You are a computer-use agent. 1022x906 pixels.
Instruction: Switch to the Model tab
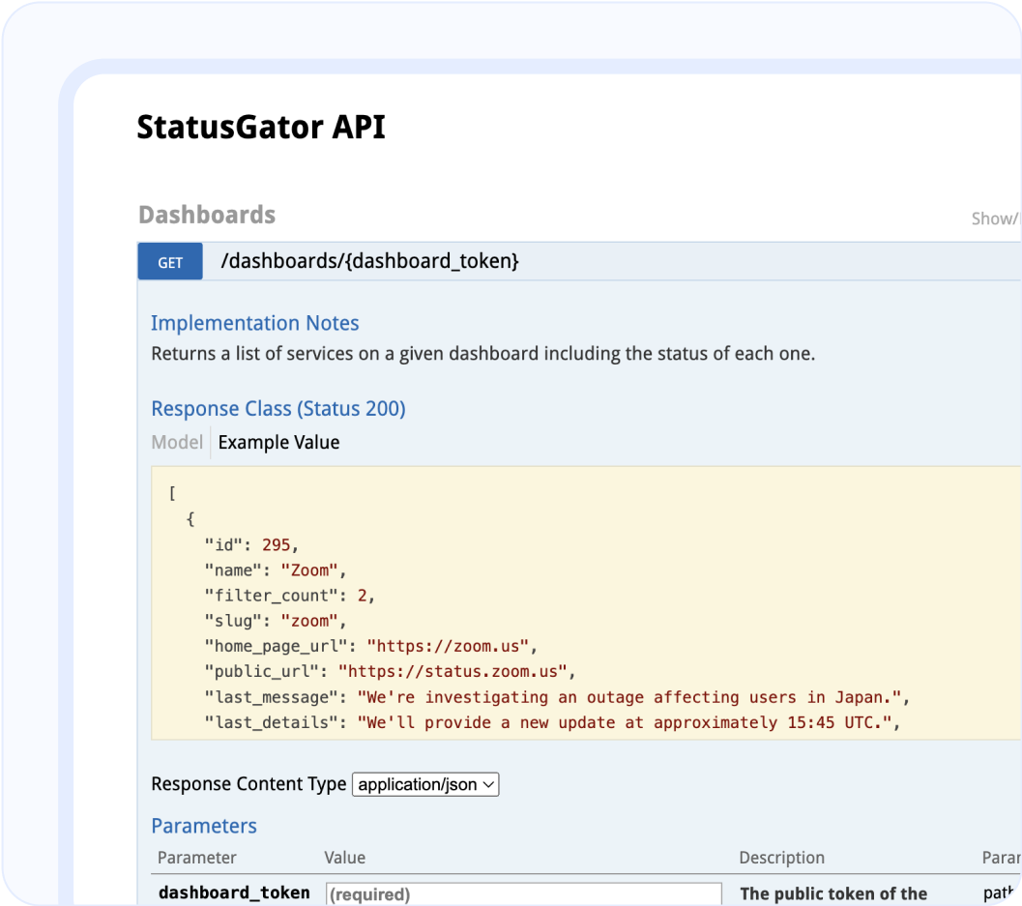(x=177, y=442)
